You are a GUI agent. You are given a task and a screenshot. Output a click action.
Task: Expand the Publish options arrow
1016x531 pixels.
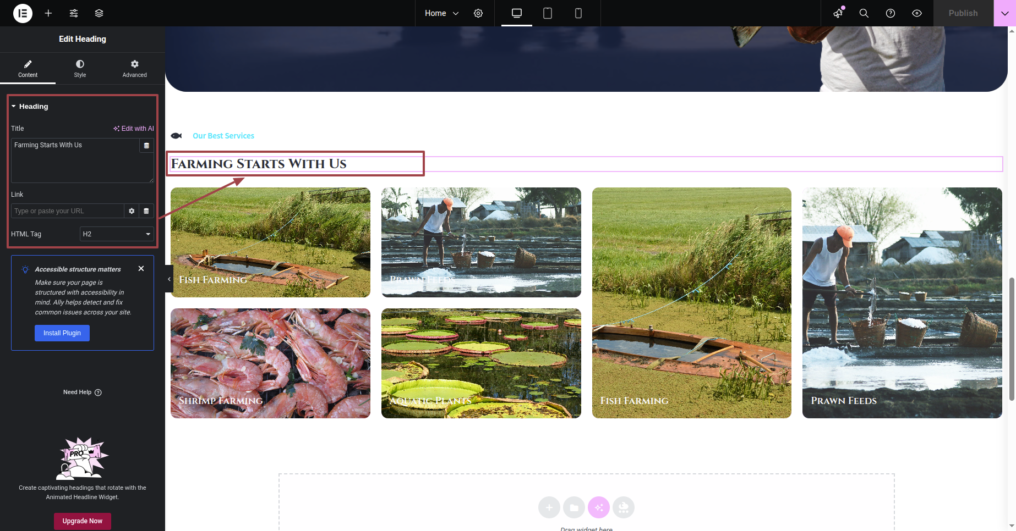[x=1004, y=13]
